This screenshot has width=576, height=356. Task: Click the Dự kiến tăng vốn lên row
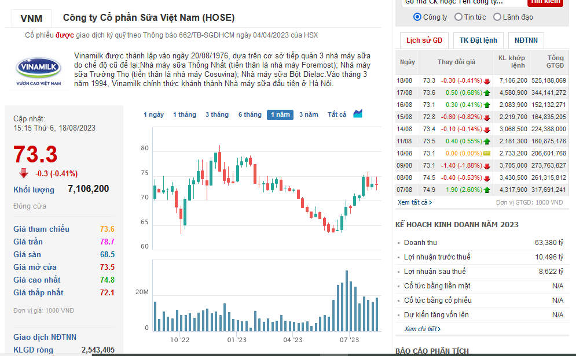[482, 314]
